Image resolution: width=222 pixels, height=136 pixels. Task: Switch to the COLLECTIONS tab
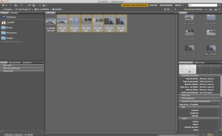click(14, 63)
